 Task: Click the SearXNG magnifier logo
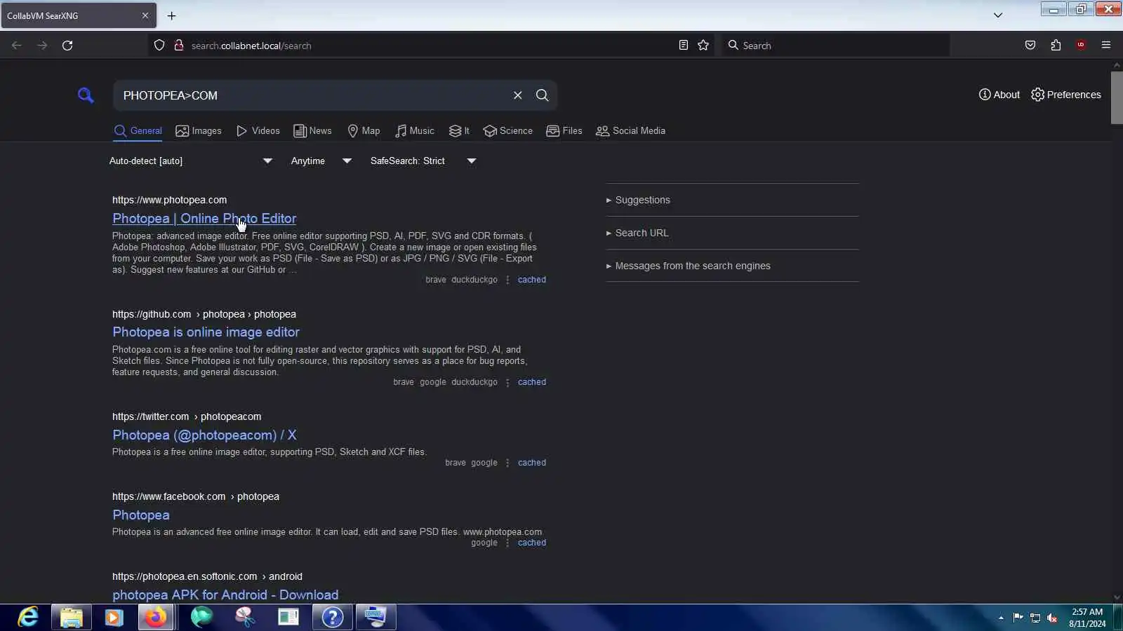[86, 95]
